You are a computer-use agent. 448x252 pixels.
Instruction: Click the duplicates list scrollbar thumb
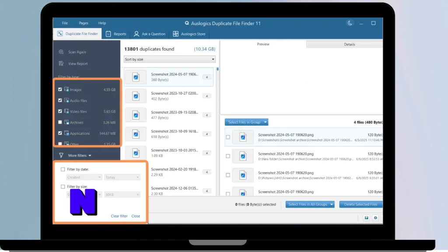tap(217, 69)
